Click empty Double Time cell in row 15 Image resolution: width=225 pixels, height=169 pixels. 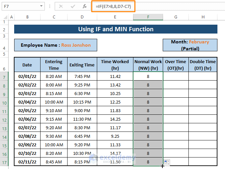tap(203, 145)
